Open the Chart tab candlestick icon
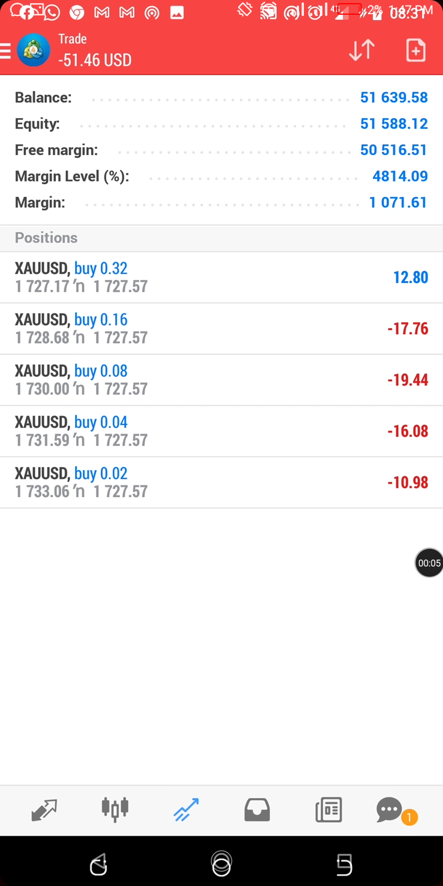 pos(115,809)
